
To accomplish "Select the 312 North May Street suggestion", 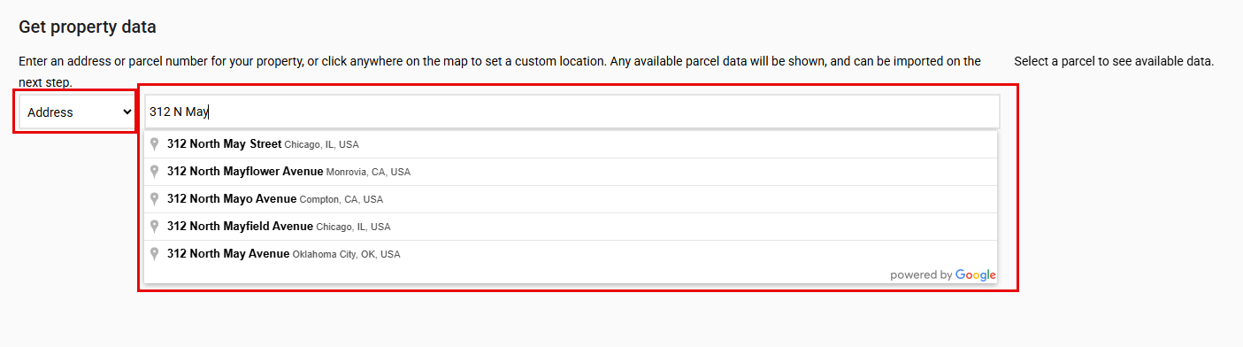I will pos(571,144).
